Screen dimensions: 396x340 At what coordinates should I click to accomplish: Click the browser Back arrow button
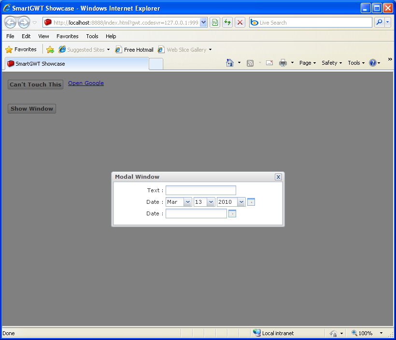(10, 23)
